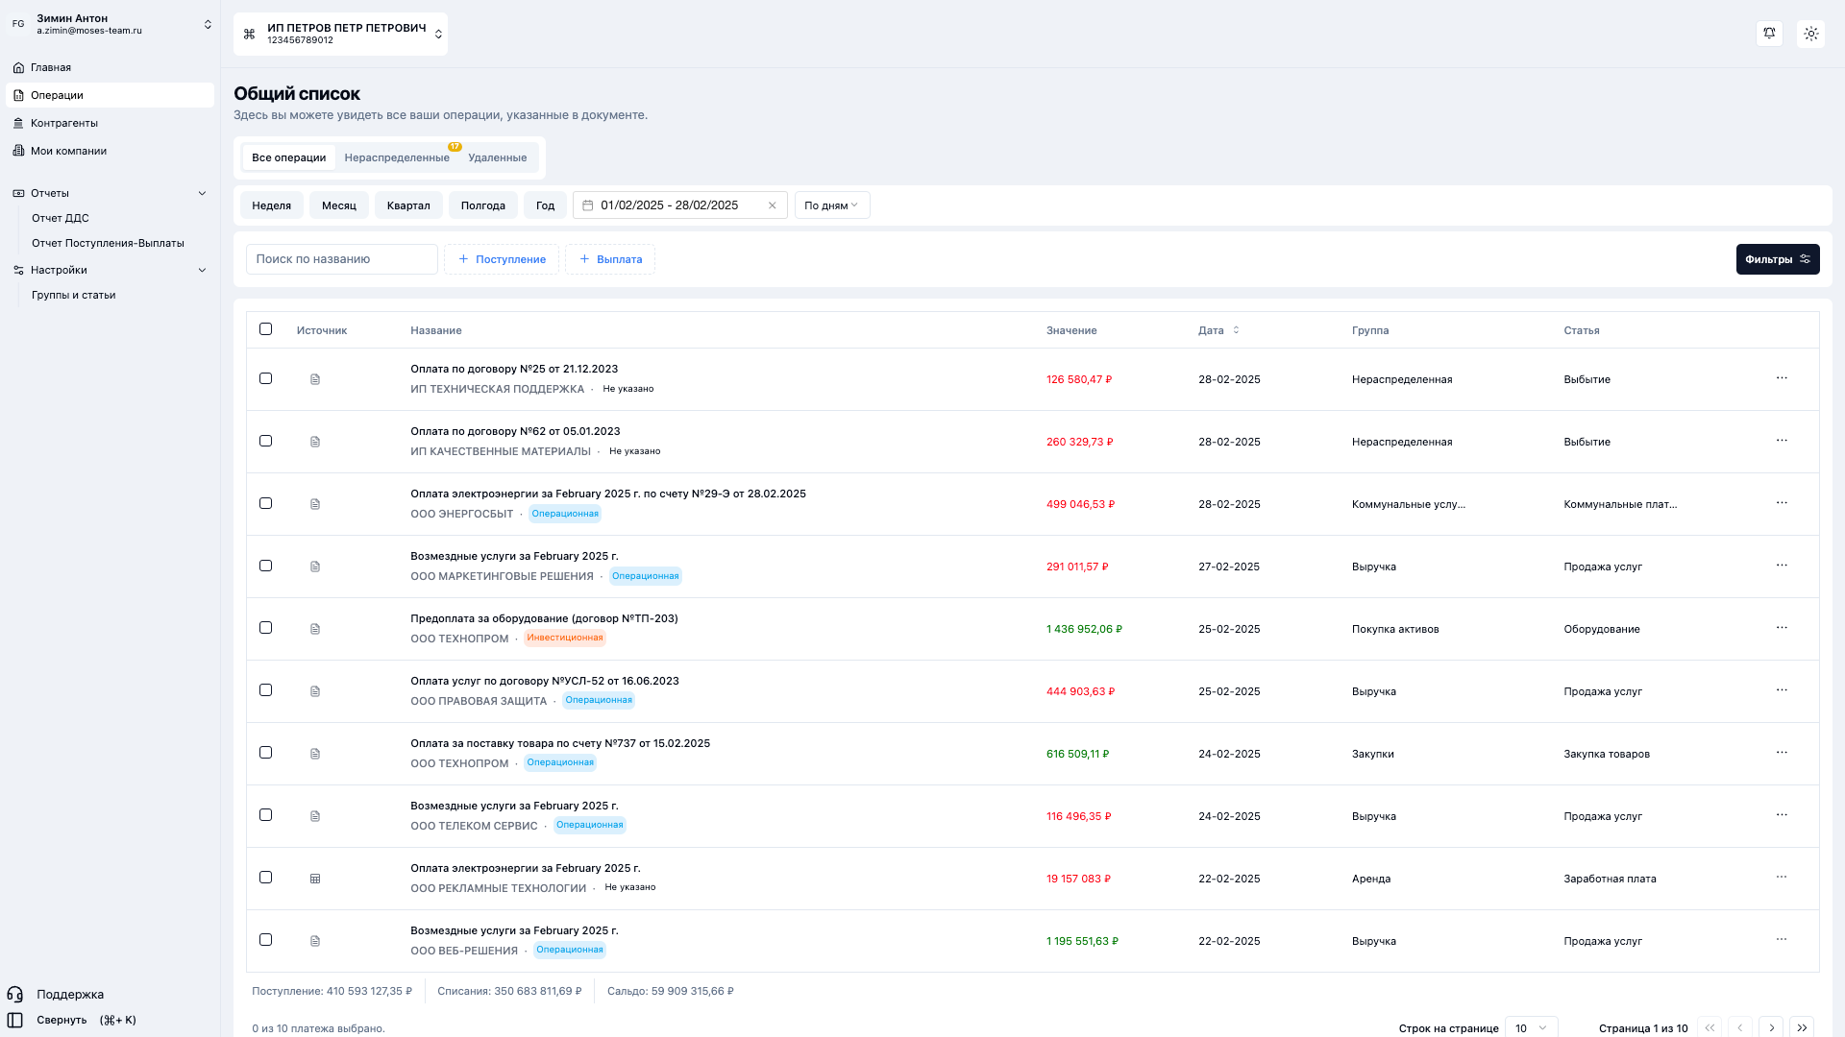Check the Оплата по договору №62 row
This screenshot has height=1037, width=1845.
pyautogui.click(x=266, y=441)
